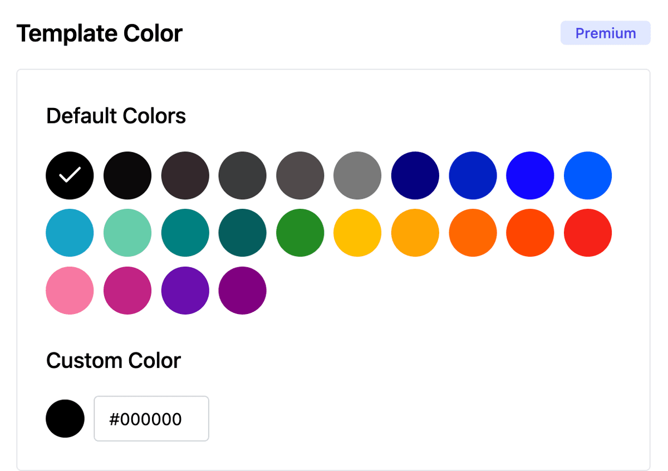The width and height of the screenshot is (668, 471).
Task: Choose the mint green color swatch
Action: click(127, 233)
